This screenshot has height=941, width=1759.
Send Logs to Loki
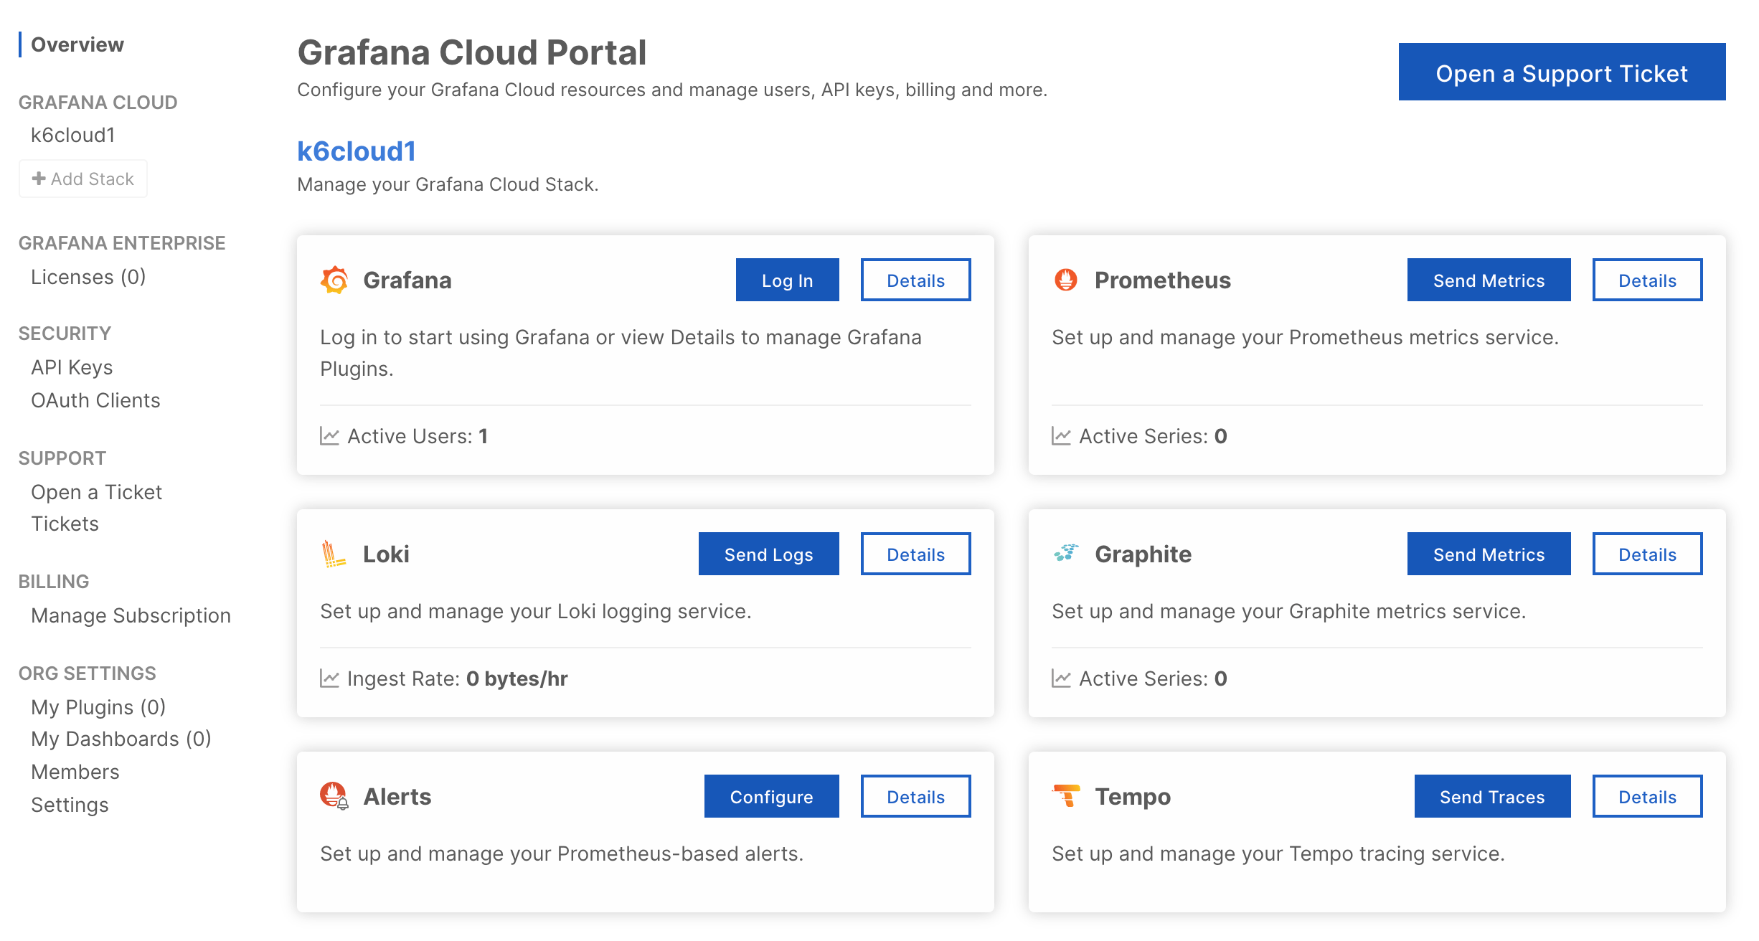click(x=768, y=554)
